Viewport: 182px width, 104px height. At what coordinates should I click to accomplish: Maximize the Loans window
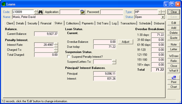coord(172,4)
